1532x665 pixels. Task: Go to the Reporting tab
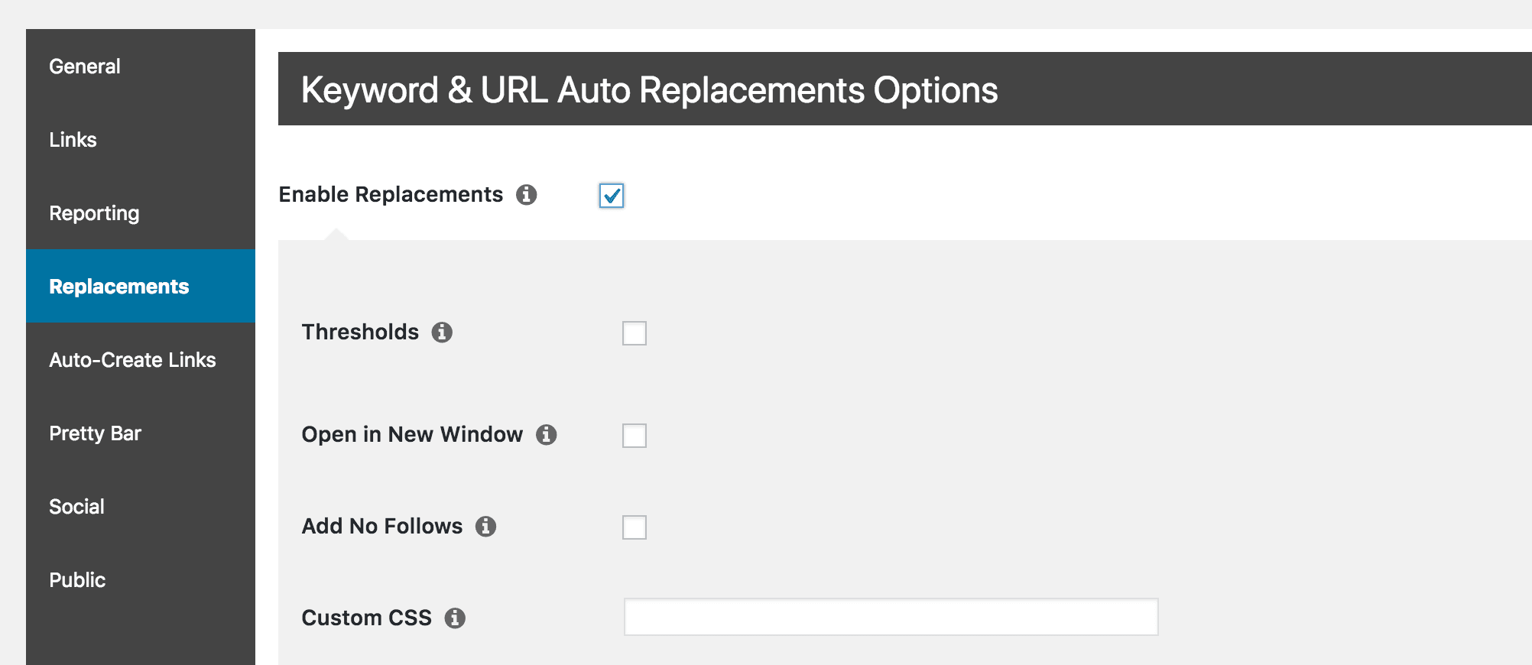point(94,213)
